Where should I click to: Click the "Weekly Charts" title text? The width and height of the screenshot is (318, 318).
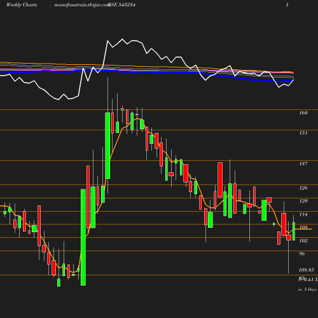click(x=22, y=4)
